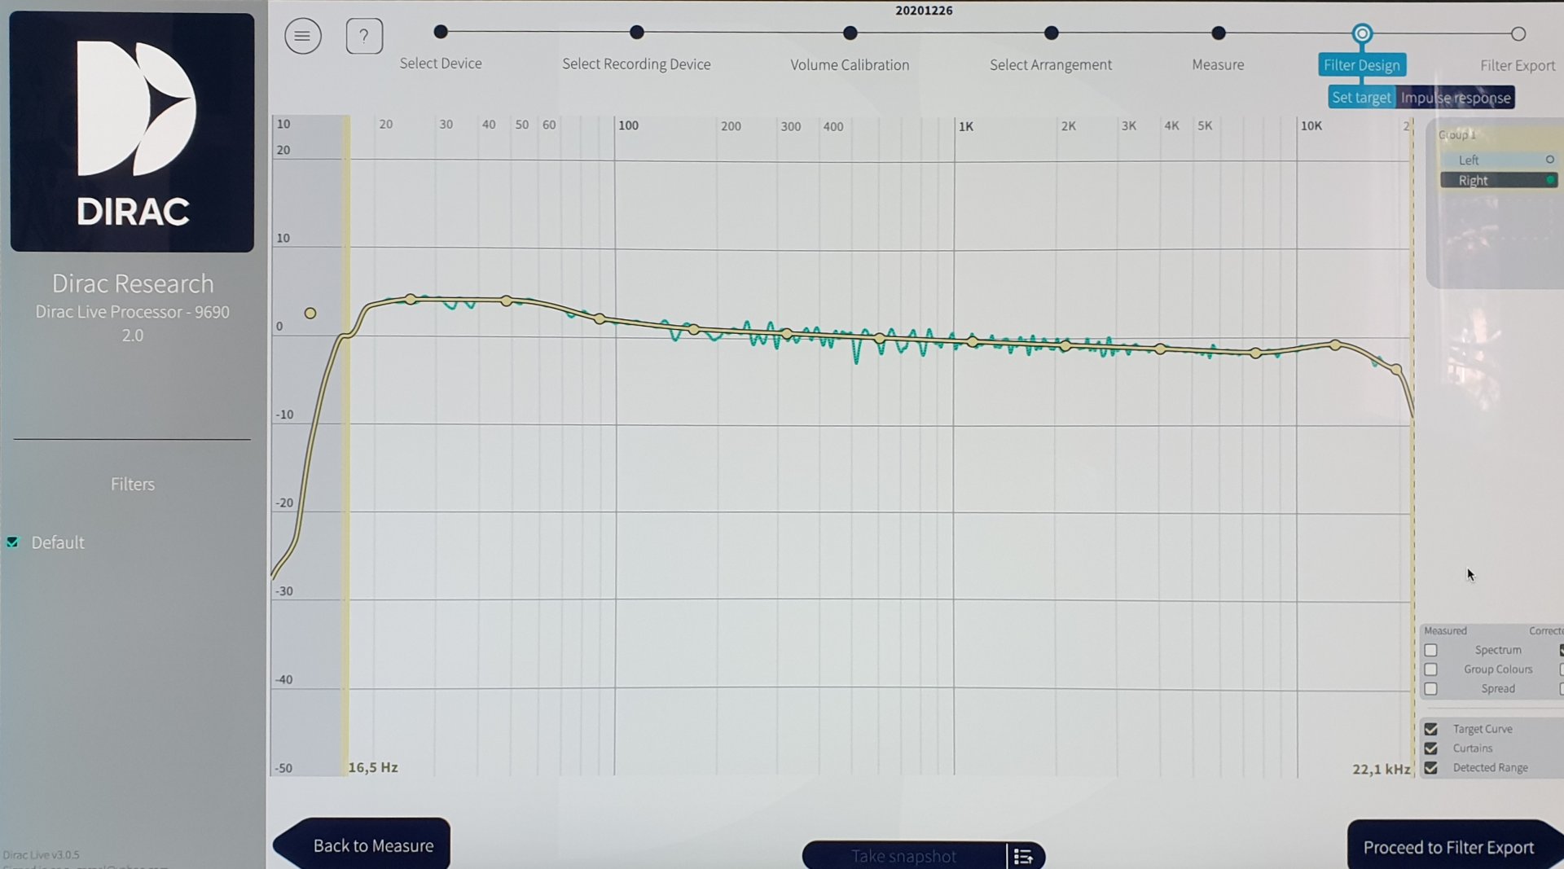1564x869 pixels.
Task: Click the Select Device step dot
Action: tap(441, 33)
